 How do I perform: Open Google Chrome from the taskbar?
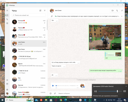pyautogui.click(x=61, y=100)
